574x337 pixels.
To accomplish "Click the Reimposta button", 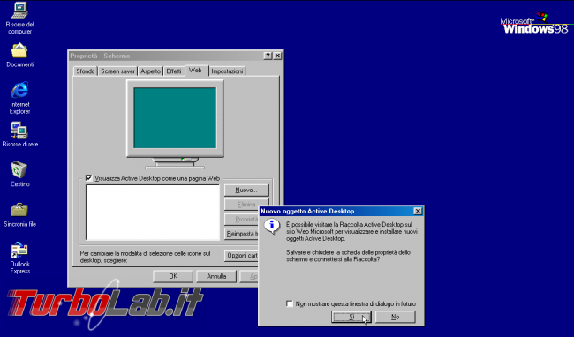I will (242, 234).
